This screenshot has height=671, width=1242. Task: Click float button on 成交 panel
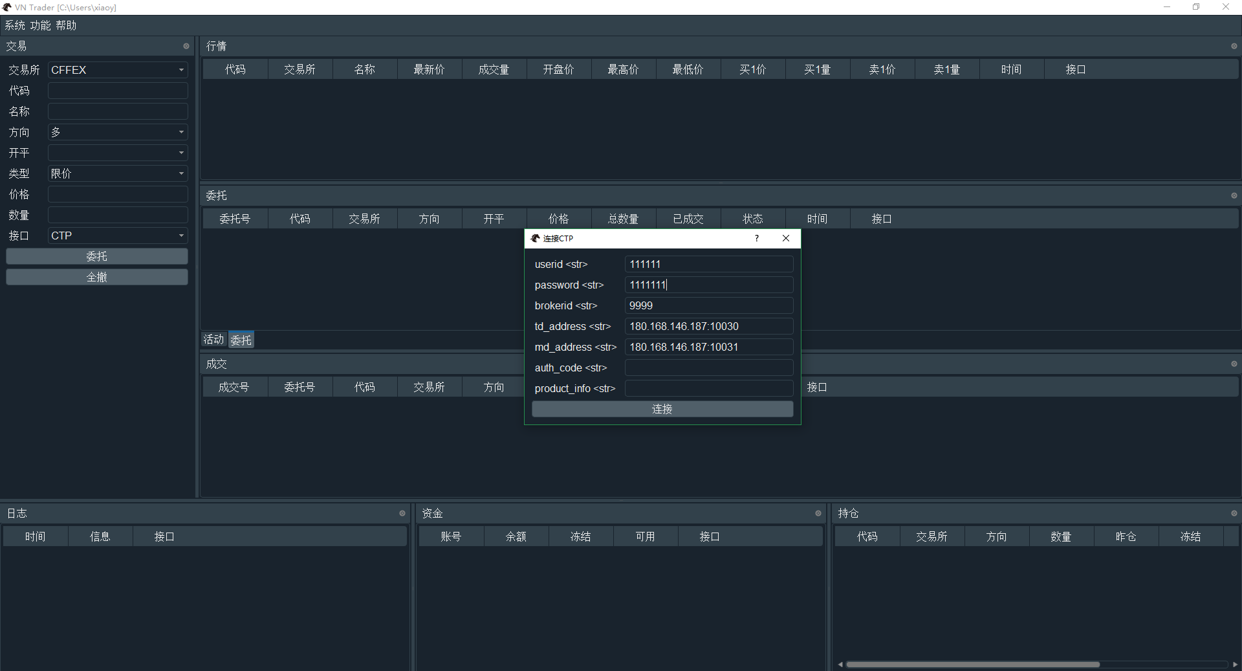1234,364
